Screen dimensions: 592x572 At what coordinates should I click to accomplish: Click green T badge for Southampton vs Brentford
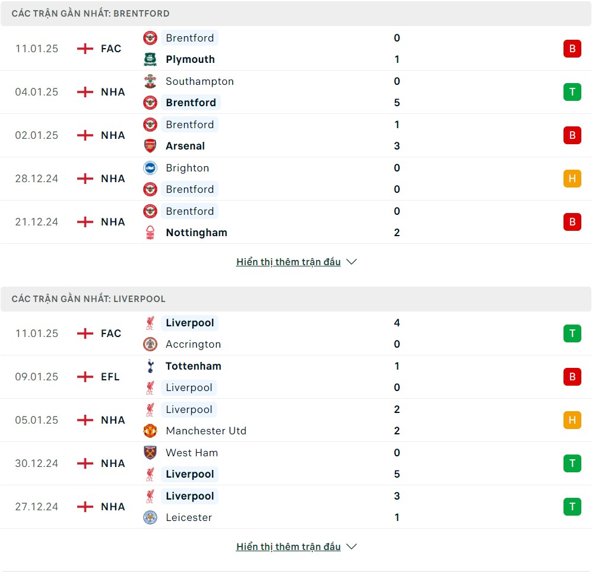(x=572, y=92)
